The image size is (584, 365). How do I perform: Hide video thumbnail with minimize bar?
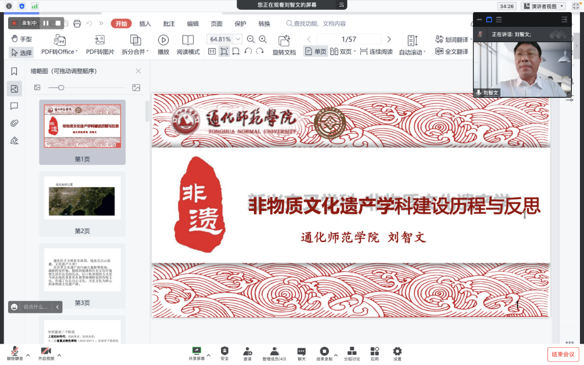[x=480, y=19]
